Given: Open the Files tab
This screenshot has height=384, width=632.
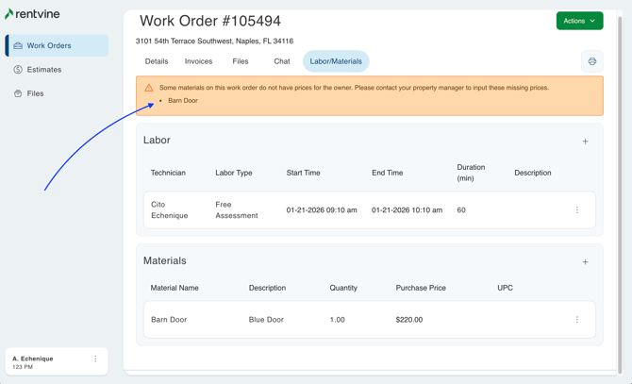Looking at the screenshot, I should (x=241, y=61).
